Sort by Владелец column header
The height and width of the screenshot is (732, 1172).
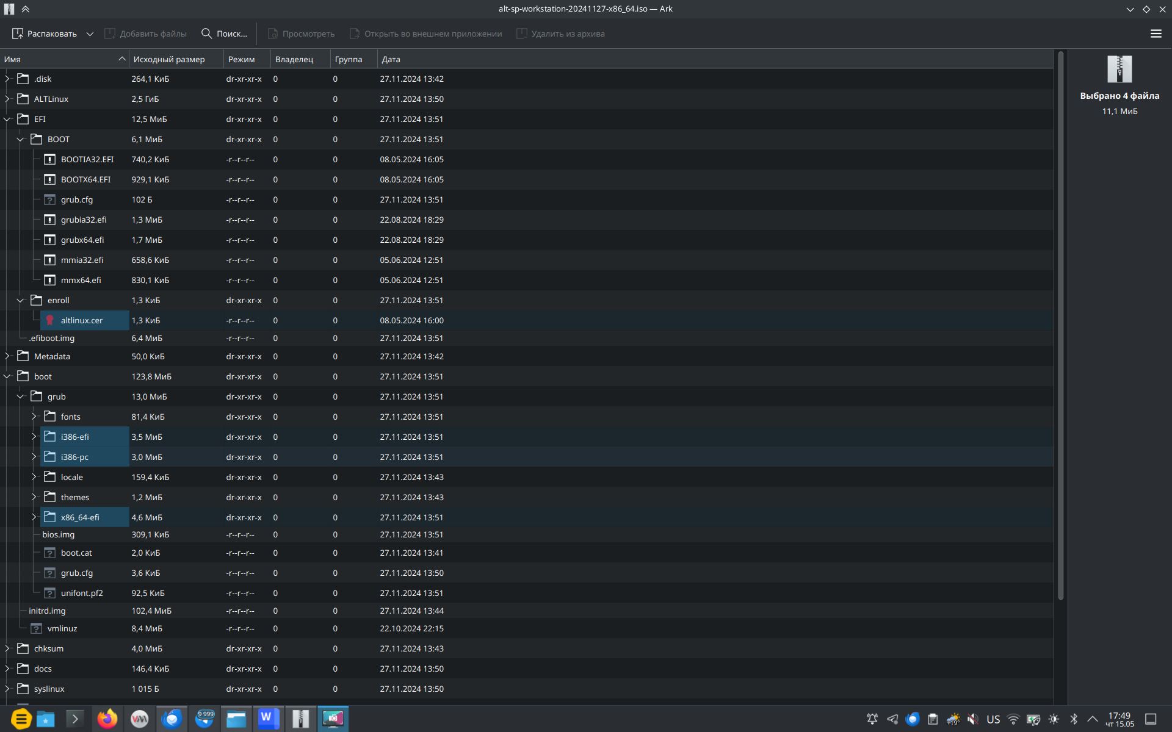[300, 59]
